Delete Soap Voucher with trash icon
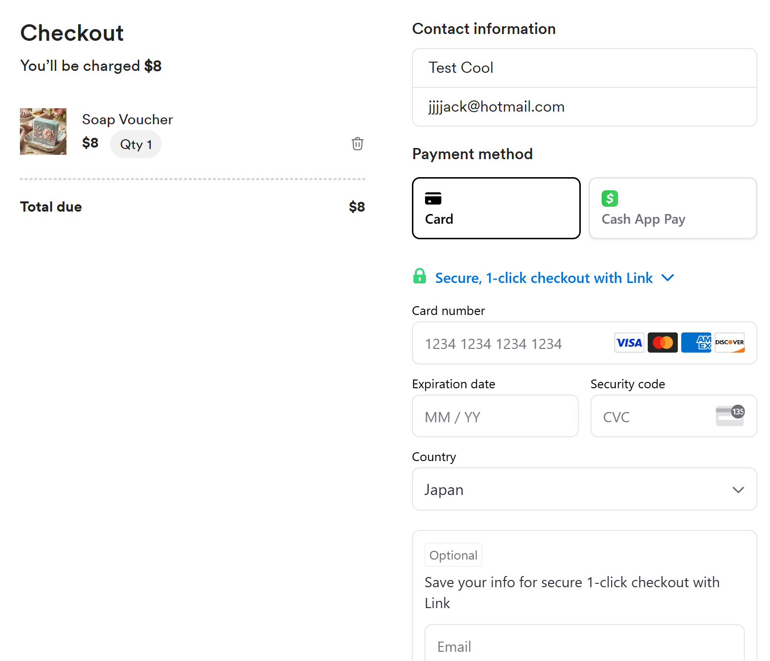This screenshot has width=770, height=661. click(x=357, y=144)
